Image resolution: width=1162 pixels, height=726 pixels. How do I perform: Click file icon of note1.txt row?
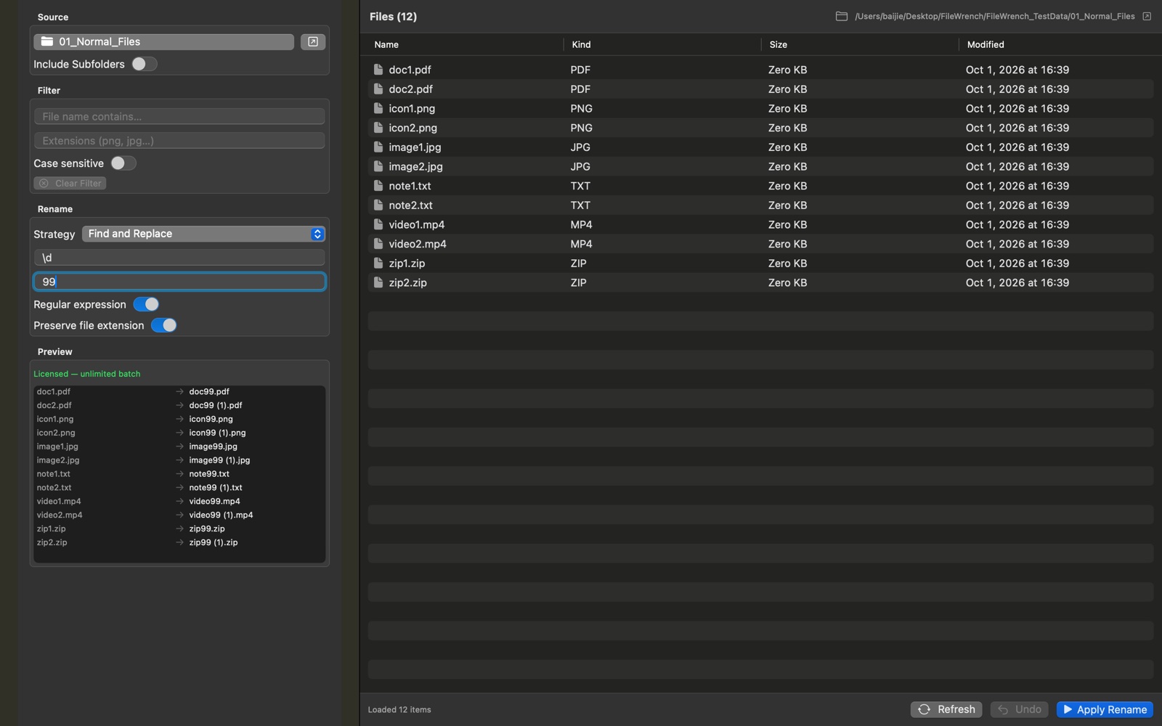[x=378, y=186]
